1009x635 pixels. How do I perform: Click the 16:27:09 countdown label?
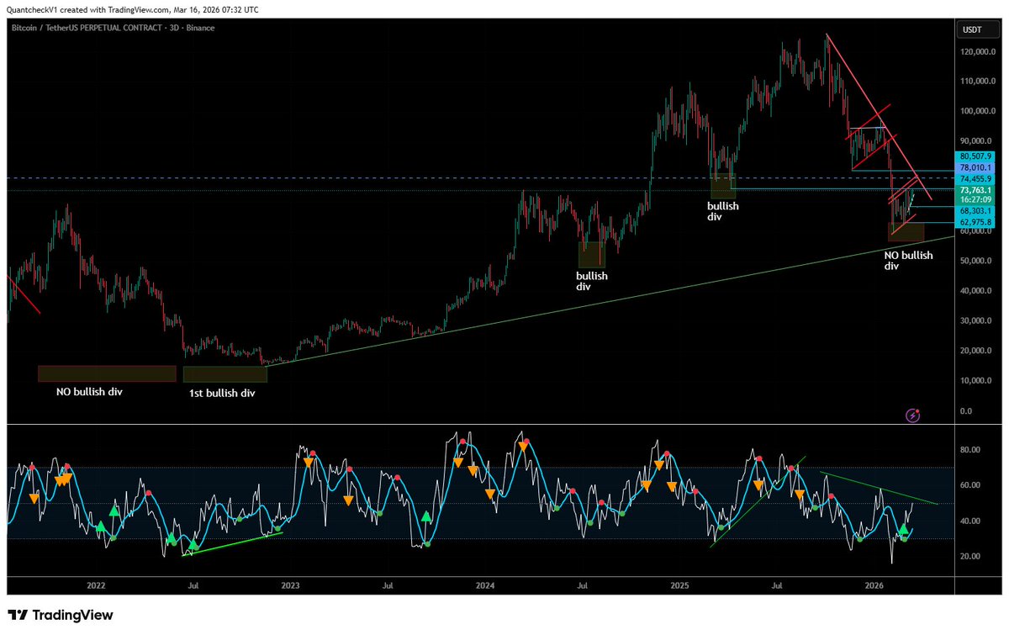[974, 201]
